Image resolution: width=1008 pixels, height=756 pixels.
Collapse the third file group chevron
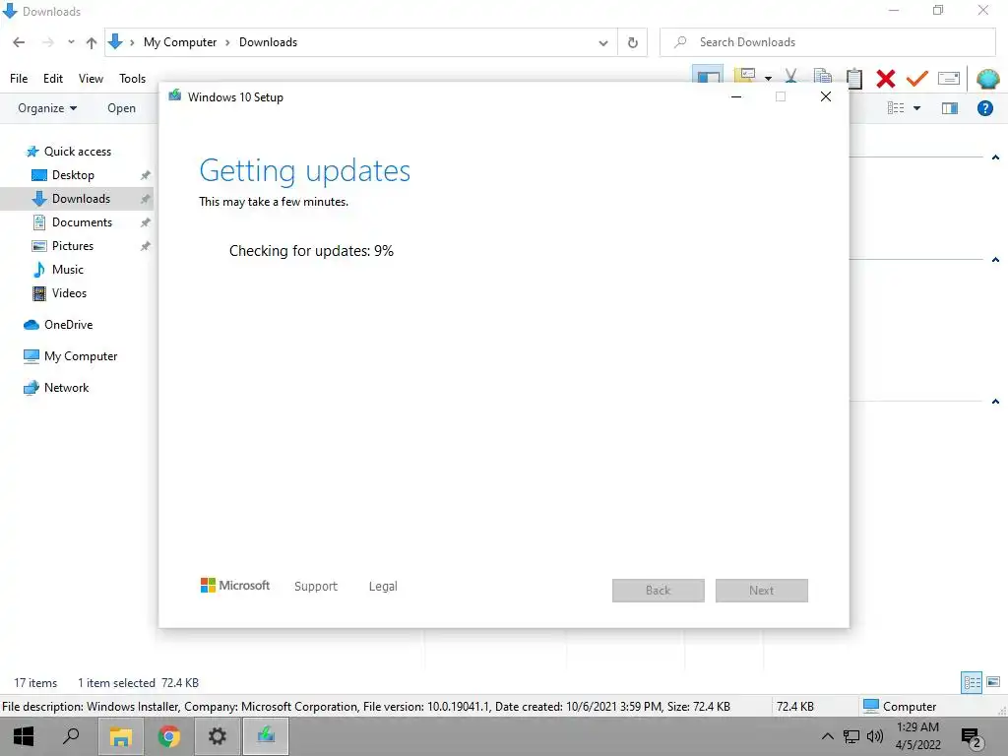995,402
